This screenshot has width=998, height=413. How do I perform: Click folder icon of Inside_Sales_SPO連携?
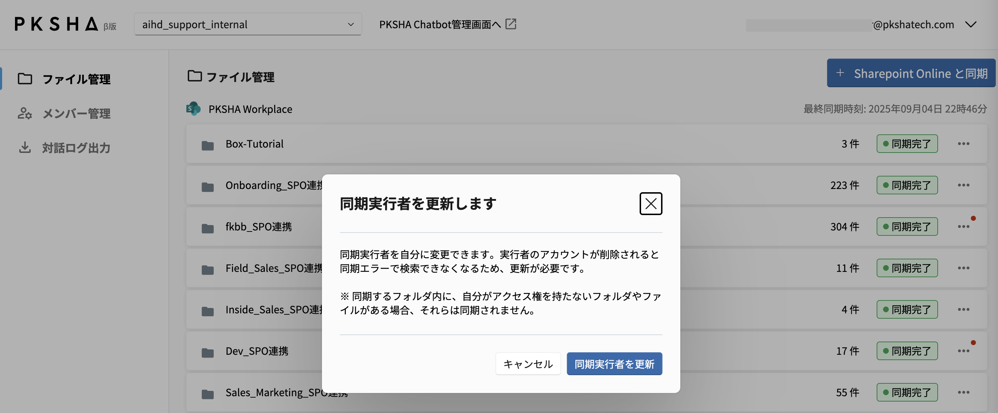[x=208, y=312]
